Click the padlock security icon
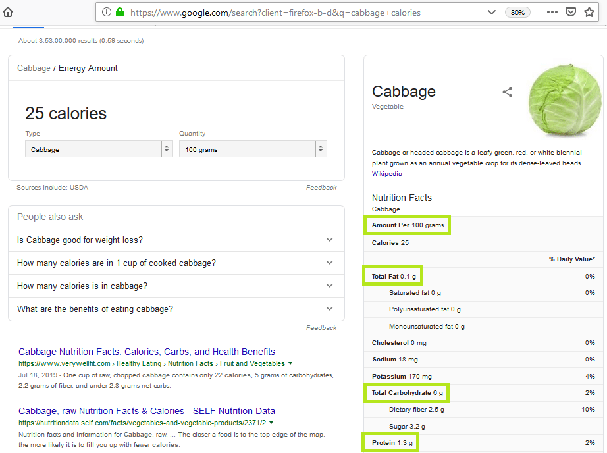 [x=119, y=12]
